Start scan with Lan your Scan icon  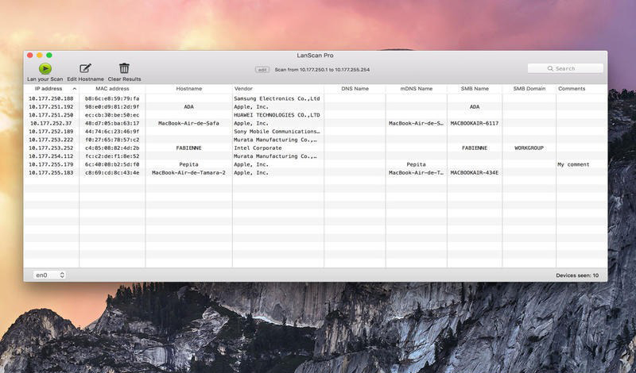pos(45,69)
